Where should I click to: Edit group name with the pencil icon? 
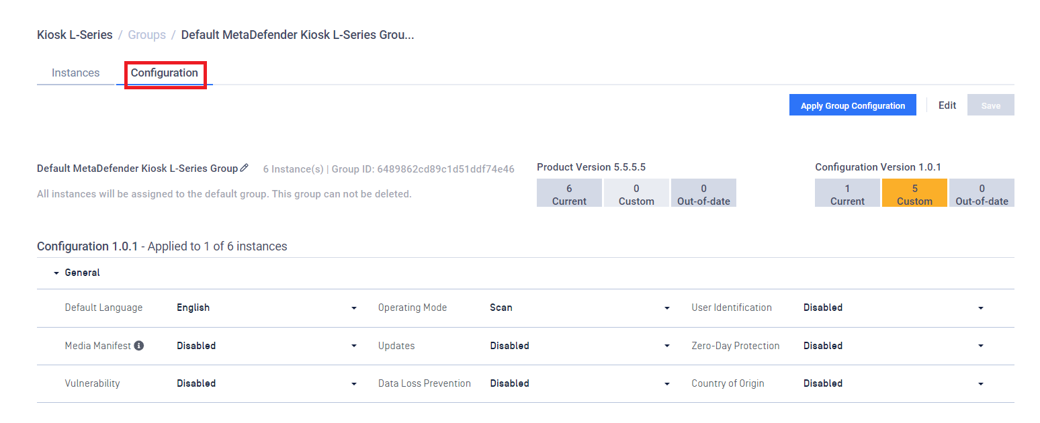[244, 168]
